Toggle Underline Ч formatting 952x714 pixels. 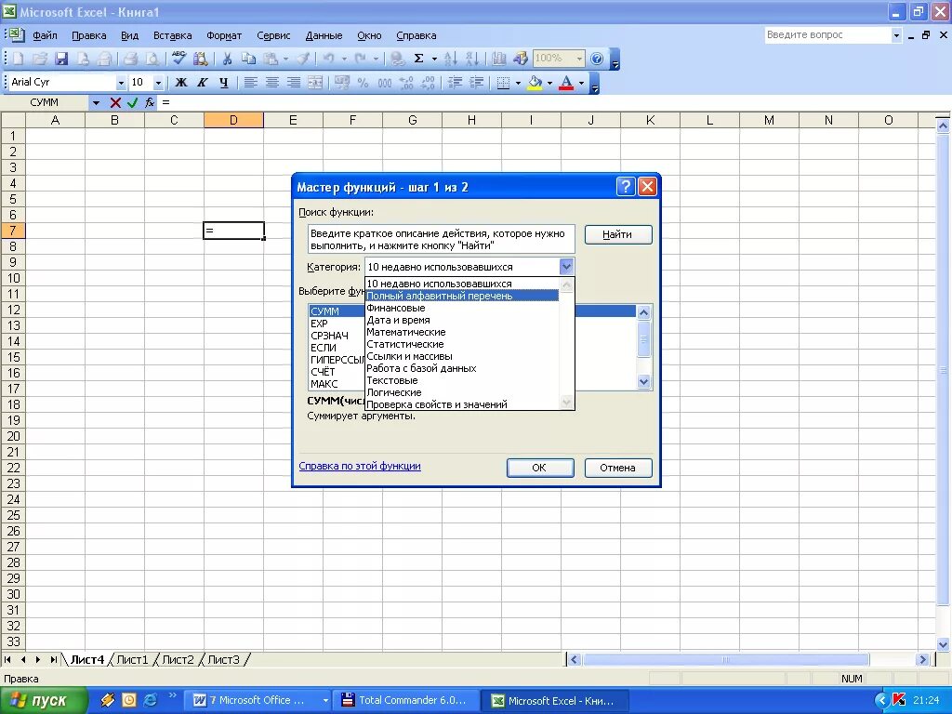click(x=223, y=83)
